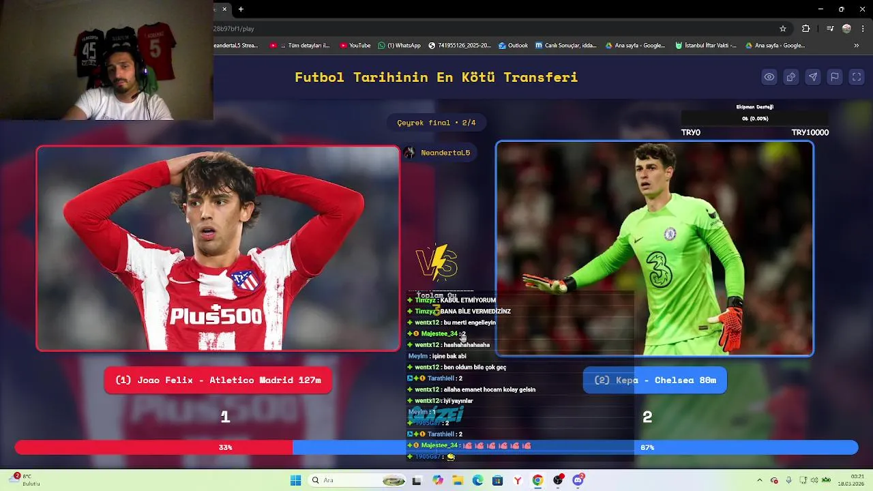Click chat message 'allaha emanet hocam kolay gelsin'
873x491 pixels.
click(471, 389)
